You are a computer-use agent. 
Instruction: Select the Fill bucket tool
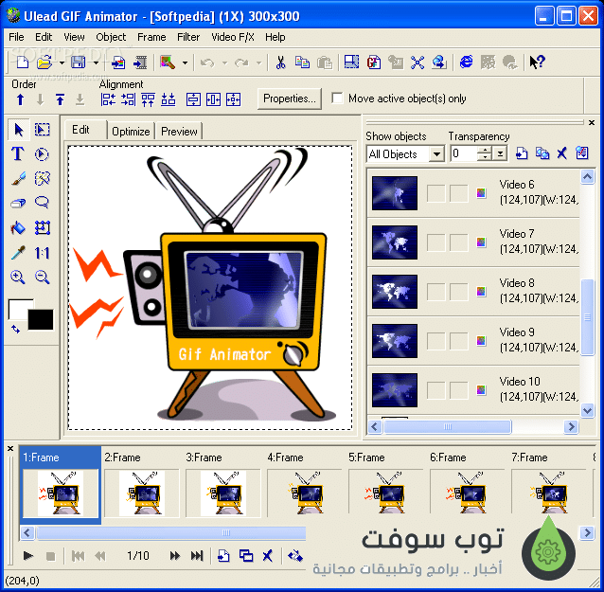18,227
